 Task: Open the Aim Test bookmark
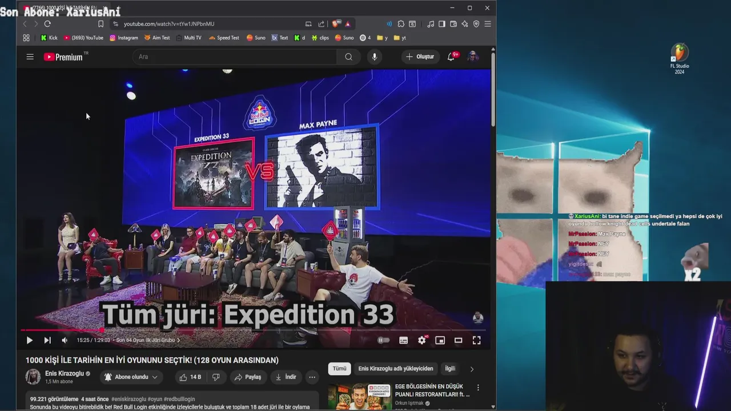pyautogui.click(x=157, y=38)
